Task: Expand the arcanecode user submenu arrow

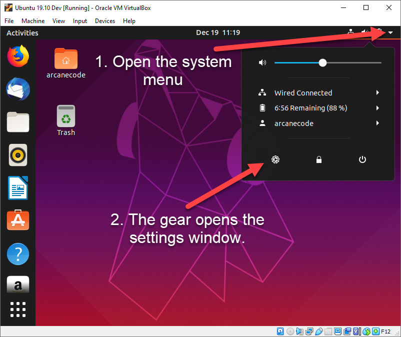Action: (377, 123)
